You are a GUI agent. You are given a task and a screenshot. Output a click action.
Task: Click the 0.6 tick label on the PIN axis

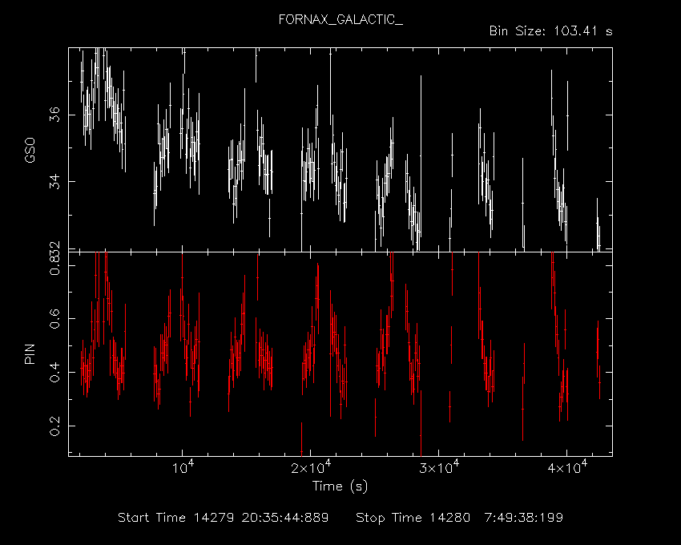[x=54, y=318]
